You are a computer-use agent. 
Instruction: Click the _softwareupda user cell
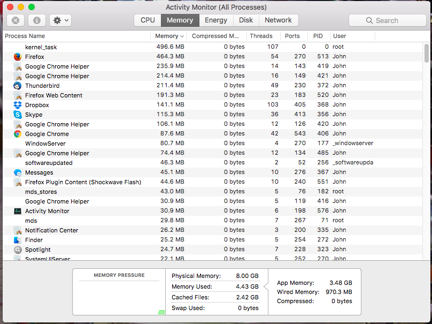pyautogui.click(x=353, y=163)
